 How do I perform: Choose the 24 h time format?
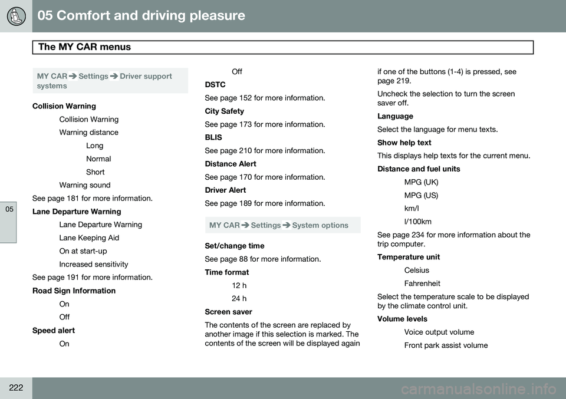pos(239,299)
